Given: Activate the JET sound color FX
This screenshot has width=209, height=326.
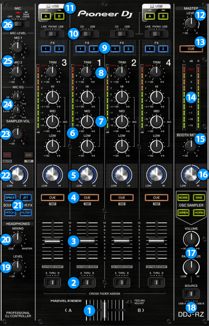Looking at the screenshot, I should [x=26, y=198].
